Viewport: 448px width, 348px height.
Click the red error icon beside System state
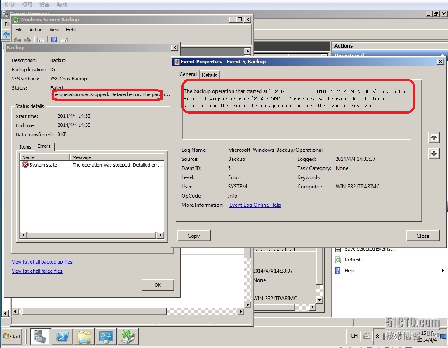[25, 164]
